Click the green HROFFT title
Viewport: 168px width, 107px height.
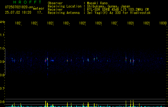(28, 2)
